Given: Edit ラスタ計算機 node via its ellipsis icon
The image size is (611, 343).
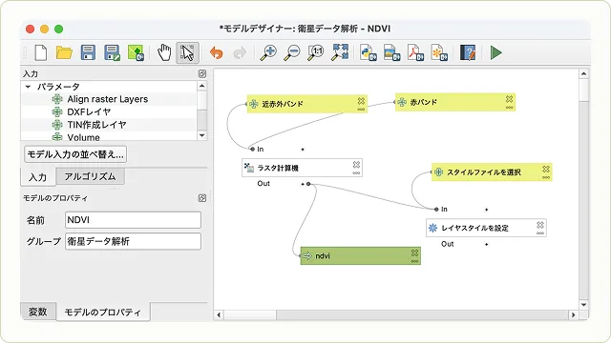Looking at the screenshot, I should 356,172.
